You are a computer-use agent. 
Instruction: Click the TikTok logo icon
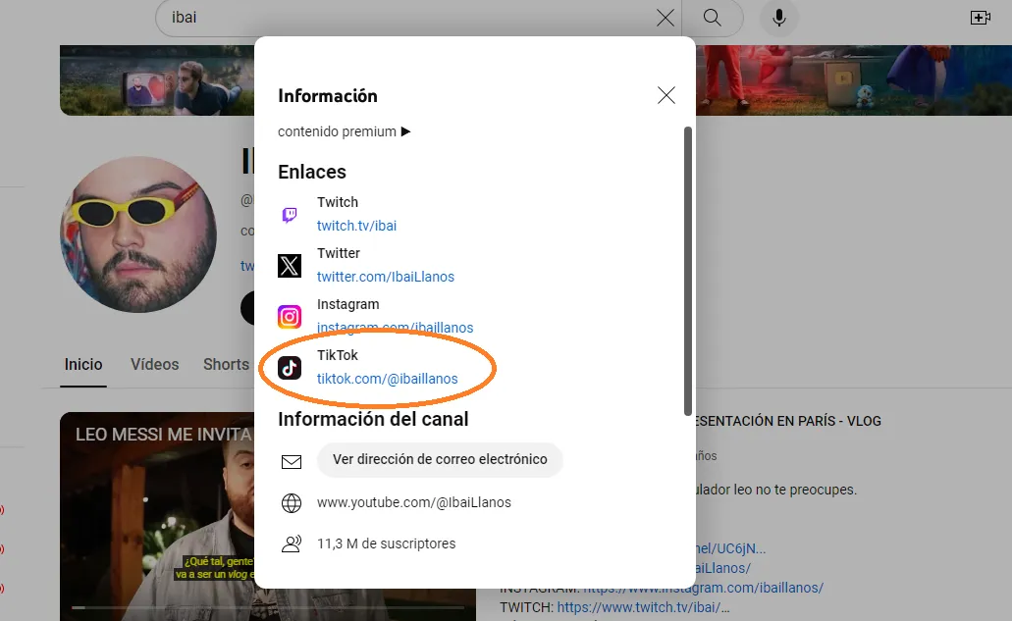pos(290,368)
